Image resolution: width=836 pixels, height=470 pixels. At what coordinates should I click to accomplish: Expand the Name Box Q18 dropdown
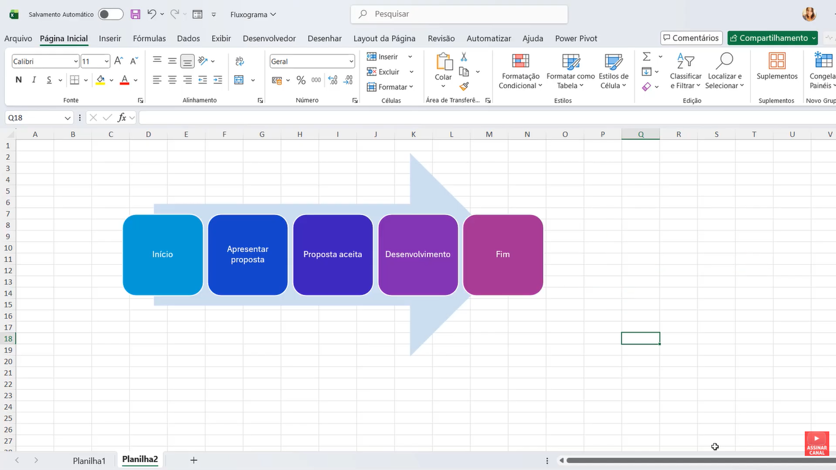click(67, 118)
